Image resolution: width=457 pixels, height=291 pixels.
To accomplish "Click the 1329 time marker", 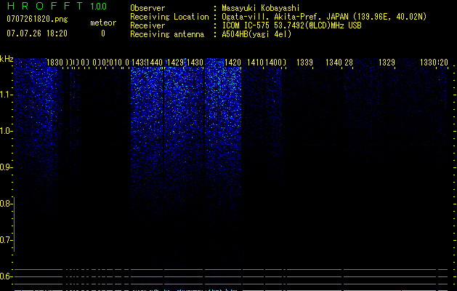I will 387,63.
